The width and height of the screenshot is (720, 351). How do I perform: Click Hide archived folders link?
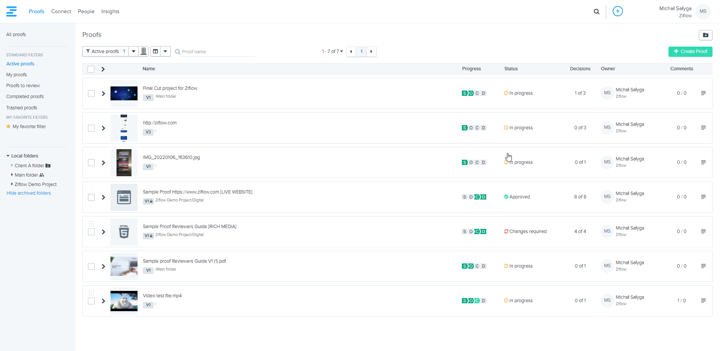[x=29, y=193]
